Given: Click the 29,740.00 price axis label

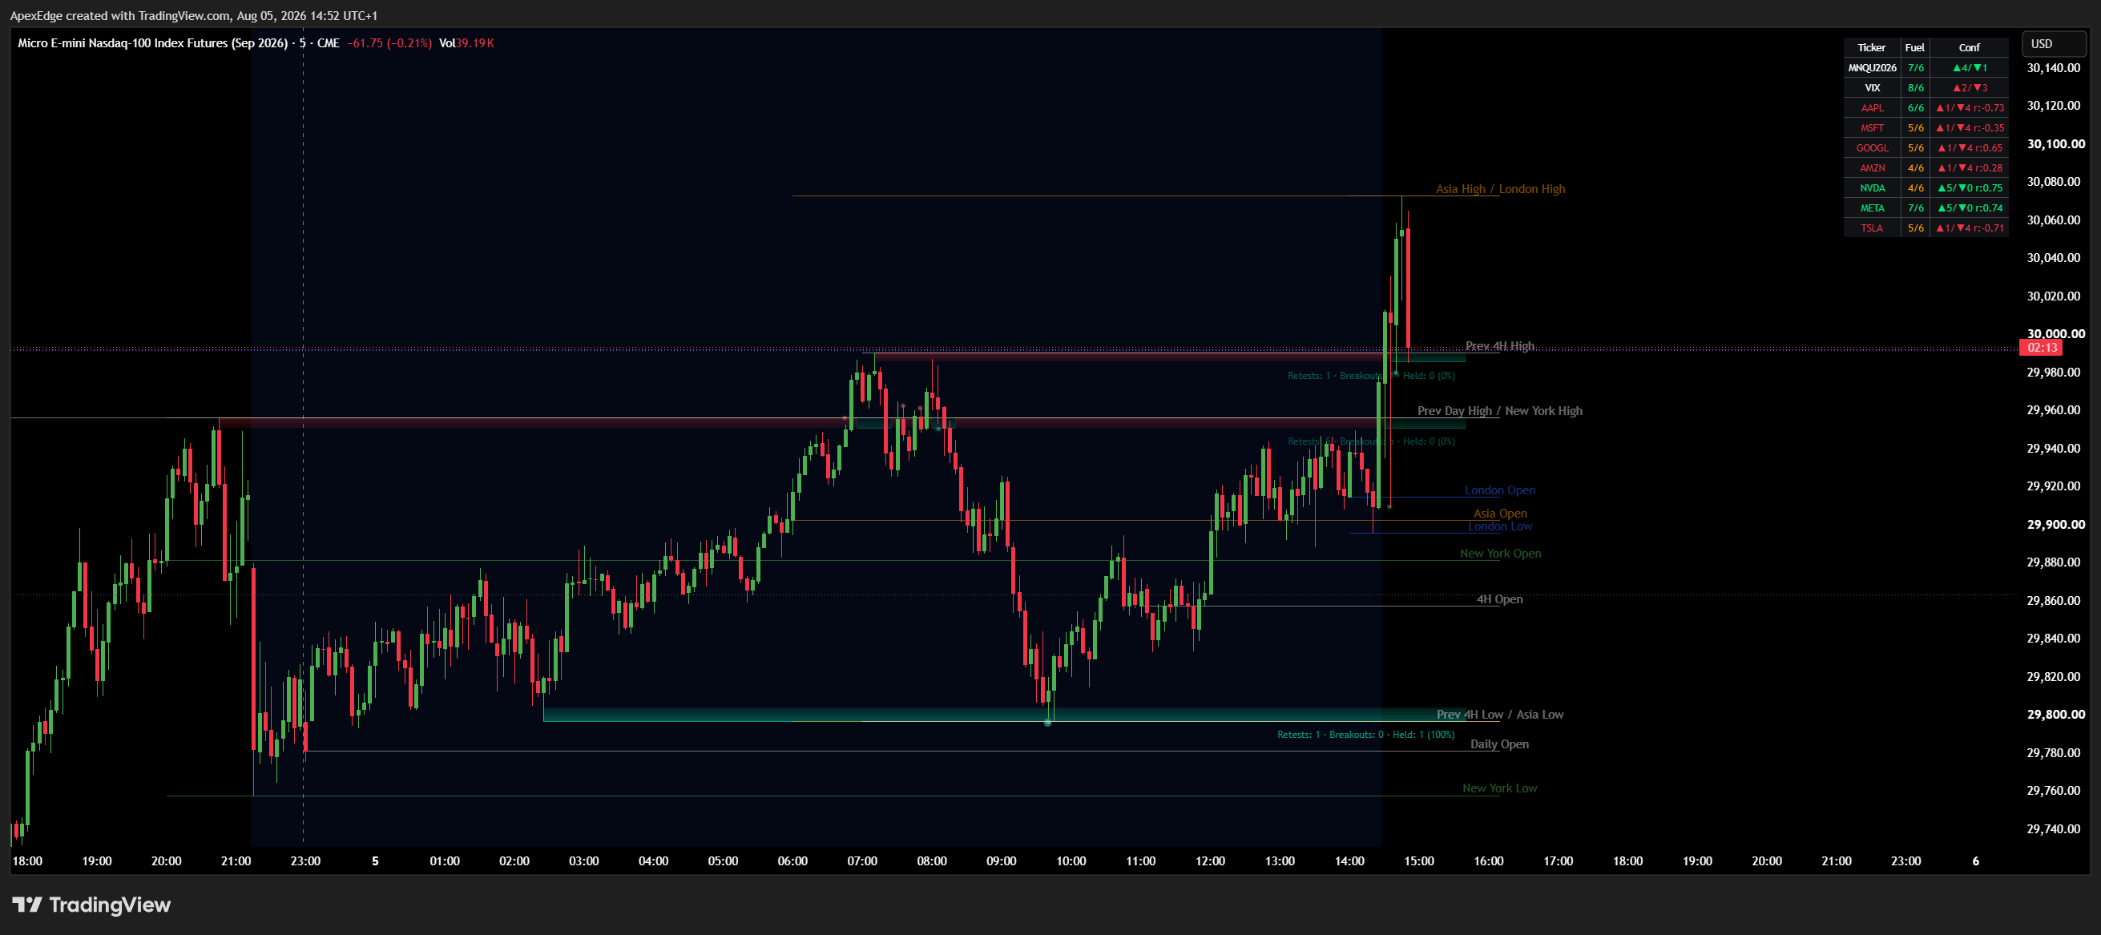Looking at the screenshot, I should pyautogui.click(x=2053, y=829).
